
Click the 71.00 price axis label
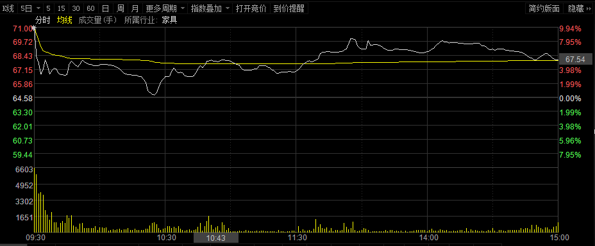pos(22,28)
